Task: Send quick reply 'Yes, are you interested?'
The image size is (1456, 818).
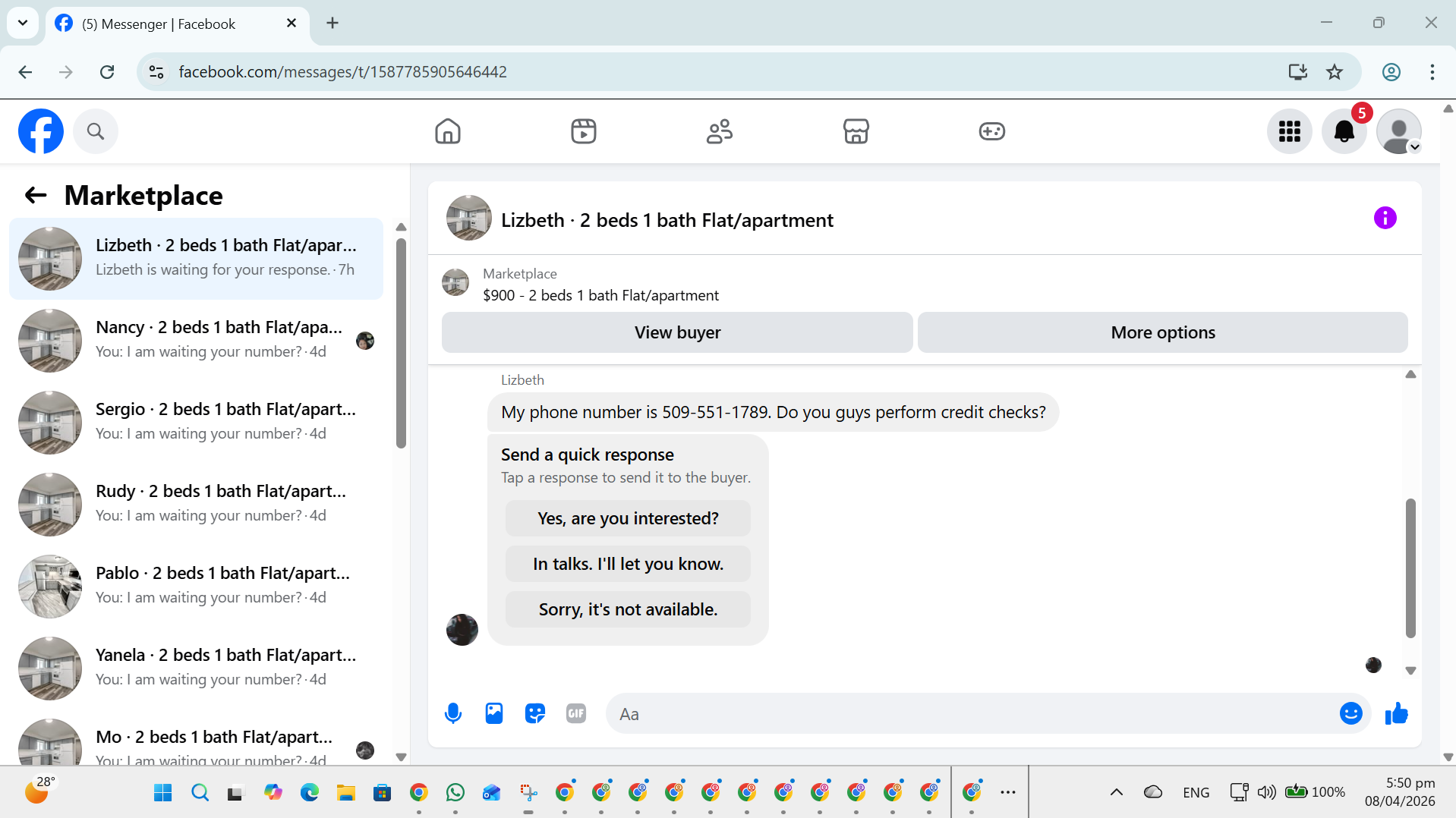Action: coord(628,518)
